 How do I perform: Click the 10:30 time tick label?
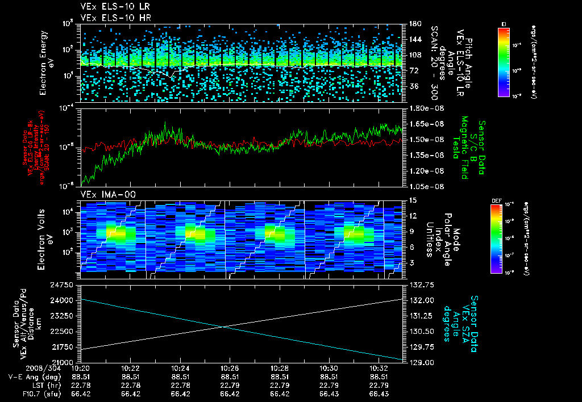329,368
